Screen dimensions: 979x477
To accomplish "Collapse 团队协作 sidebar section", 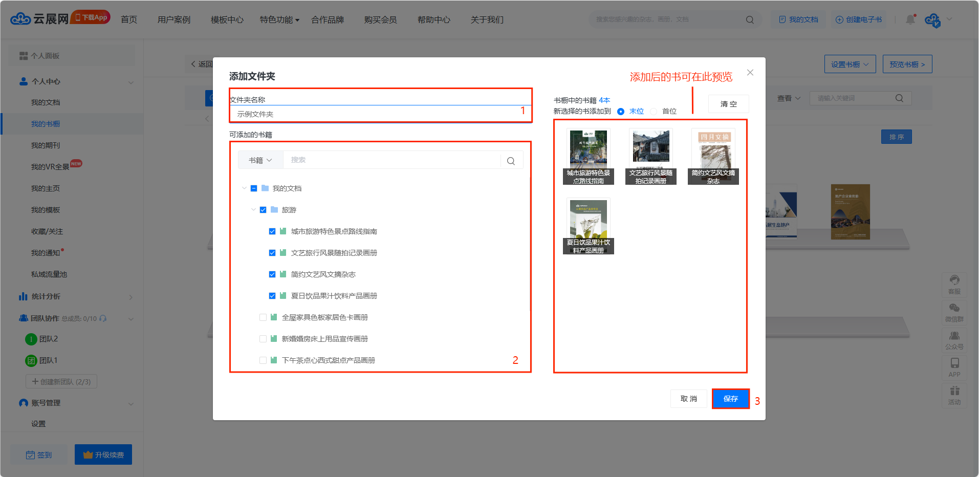I will point(131,319).
